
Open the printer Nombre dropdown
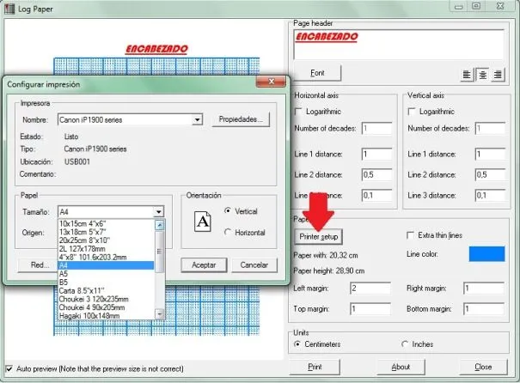tap(197, 119)
